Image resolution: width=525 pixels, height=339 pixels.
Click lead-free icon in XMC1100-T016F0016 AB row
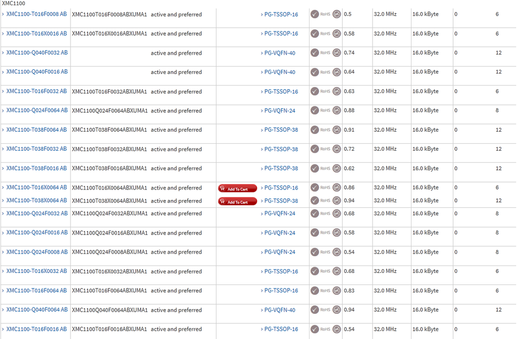pyautogui.click(x=337, y=330)
